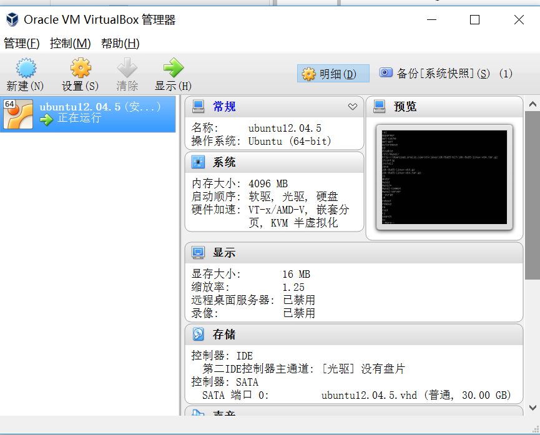Click the details pane scrollbar down arrow
This screenshot has height=435, width=540.
coord(533,408)
